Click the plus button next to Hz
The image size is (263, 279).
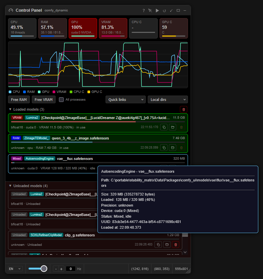tap(61, 269)
